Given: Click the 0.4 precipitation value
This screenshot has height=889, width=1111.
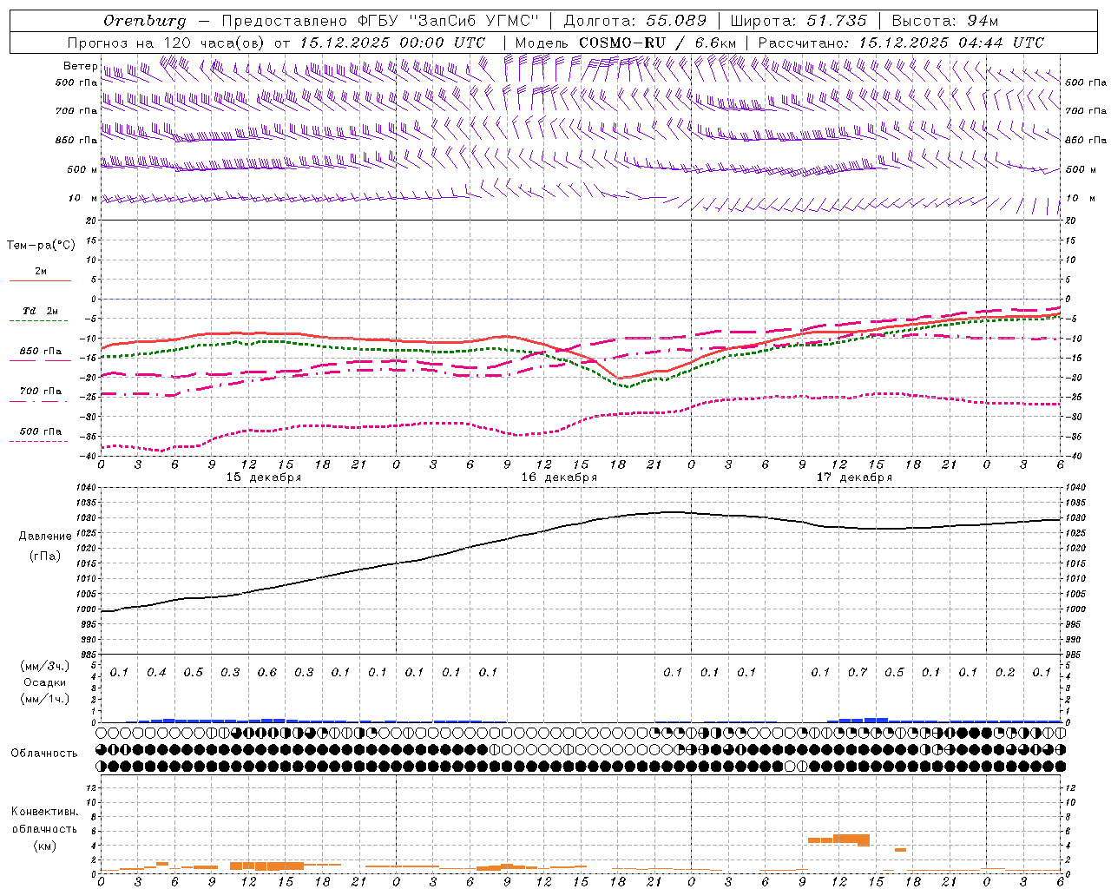Looking at the screenshot, I should click(156, 672).
